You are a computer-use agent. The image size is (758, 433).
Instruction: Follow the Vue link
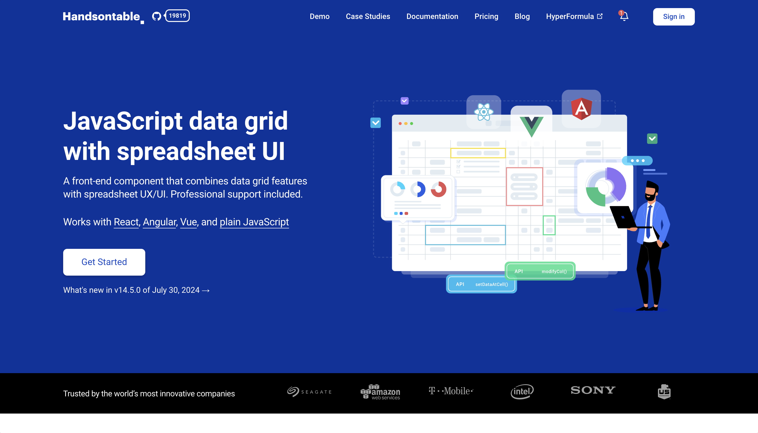188,222
